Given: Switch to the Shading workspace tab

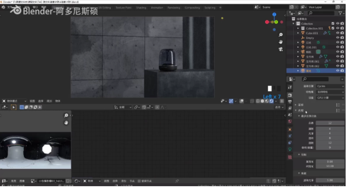Looking at the screenshot, I should coord(141,8).
